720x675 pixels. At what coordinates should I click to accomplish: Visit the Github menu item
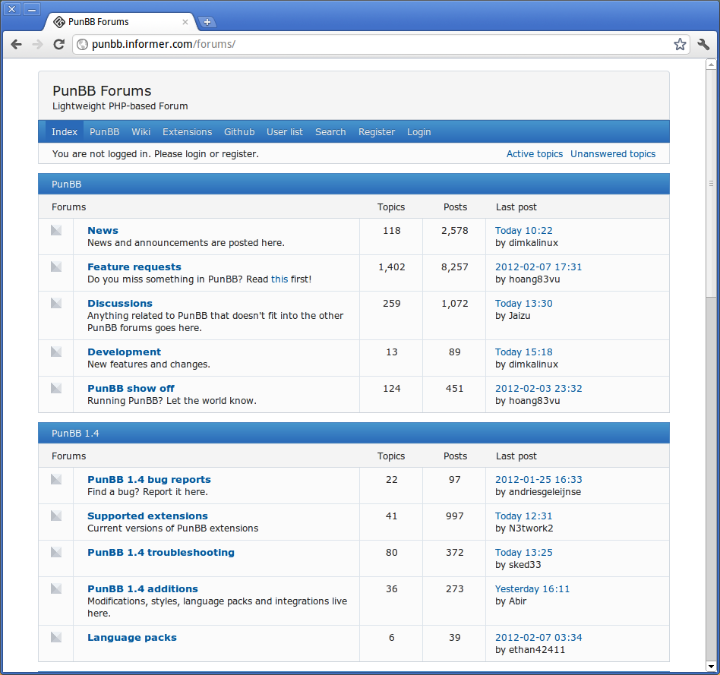pyautogui.click(x=239, y=132)
